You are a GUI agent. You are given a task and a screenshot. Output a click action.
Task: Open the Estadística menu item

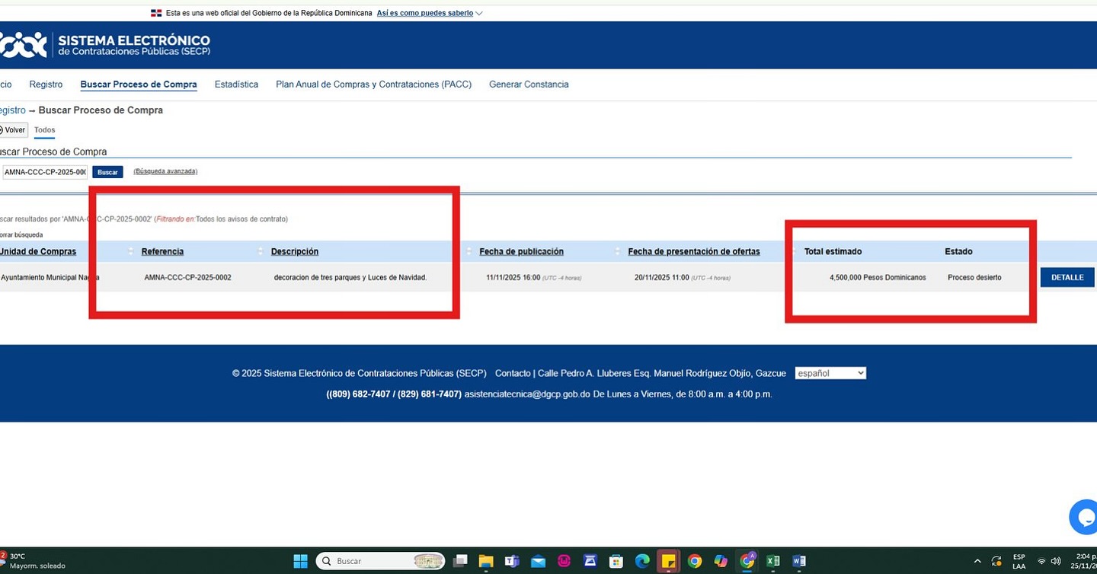coord(236,85)
